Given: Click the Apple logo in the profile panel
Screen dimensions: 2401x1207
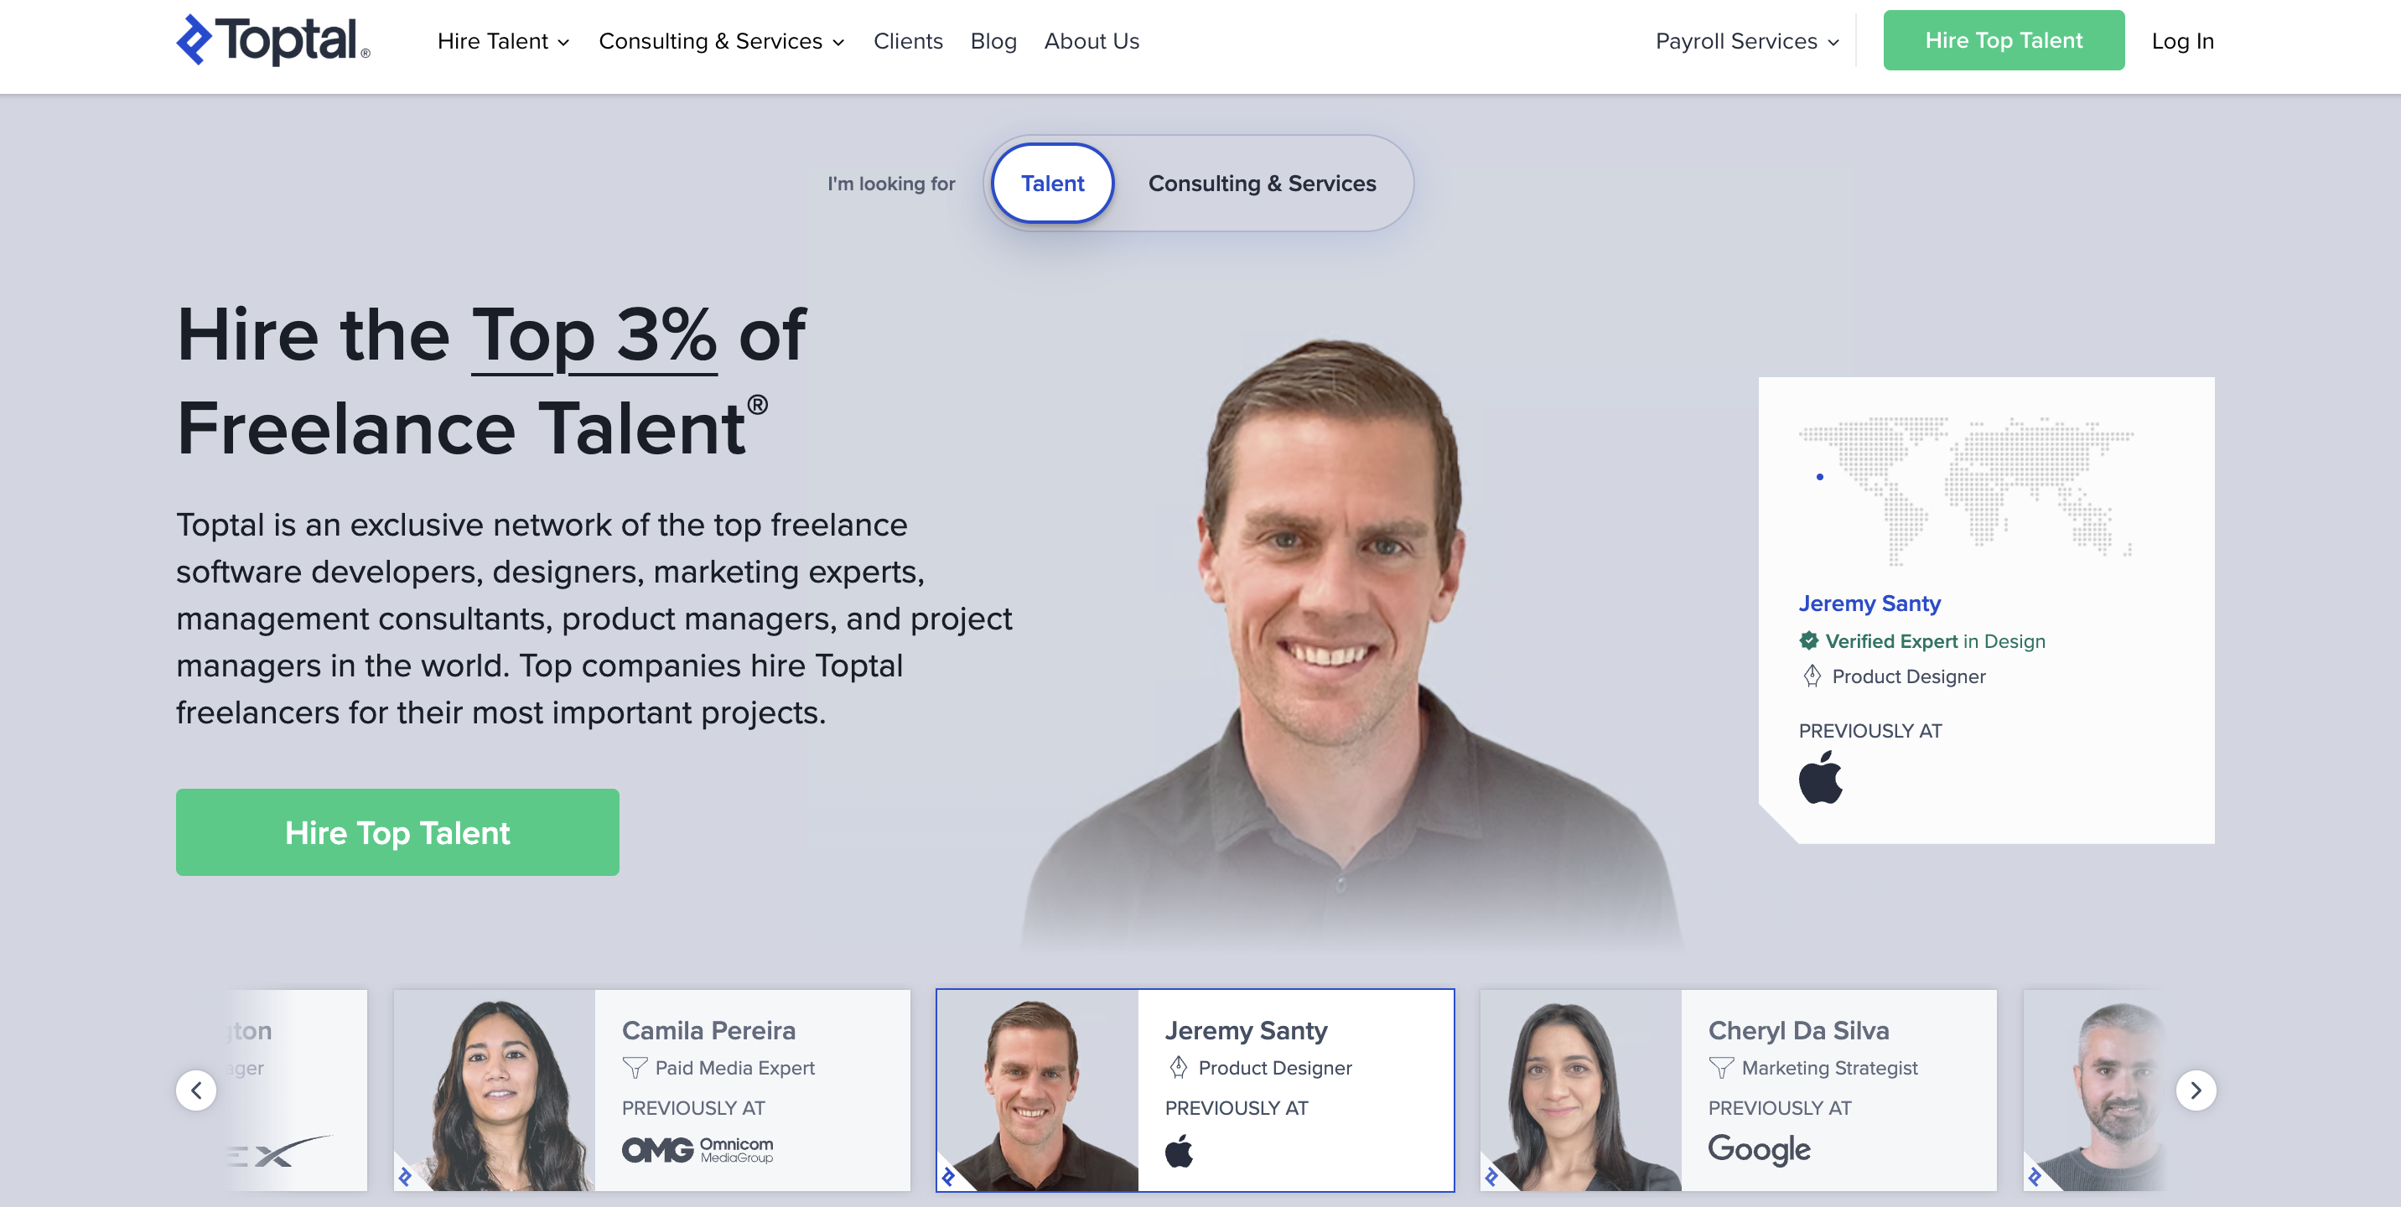Looking at the screenshot, I should pos(1820,776).
